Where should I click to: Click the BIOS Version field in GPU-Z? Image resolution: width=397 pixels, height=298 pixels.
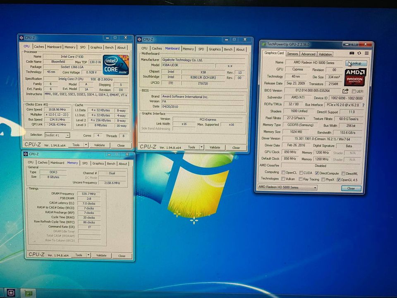[313, 91]
